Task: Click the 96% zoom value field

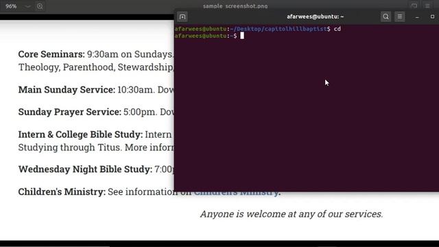Action: tap(11, 6)
